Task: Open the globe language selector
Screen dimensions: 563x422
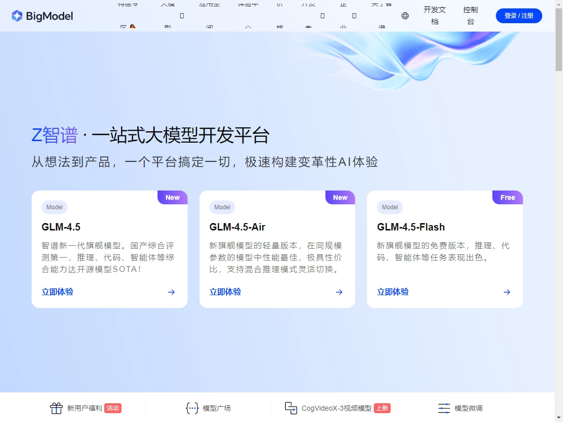Action: [x=405, y=16]
